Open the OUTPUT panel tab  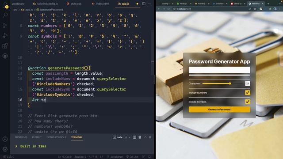(37, 137)
